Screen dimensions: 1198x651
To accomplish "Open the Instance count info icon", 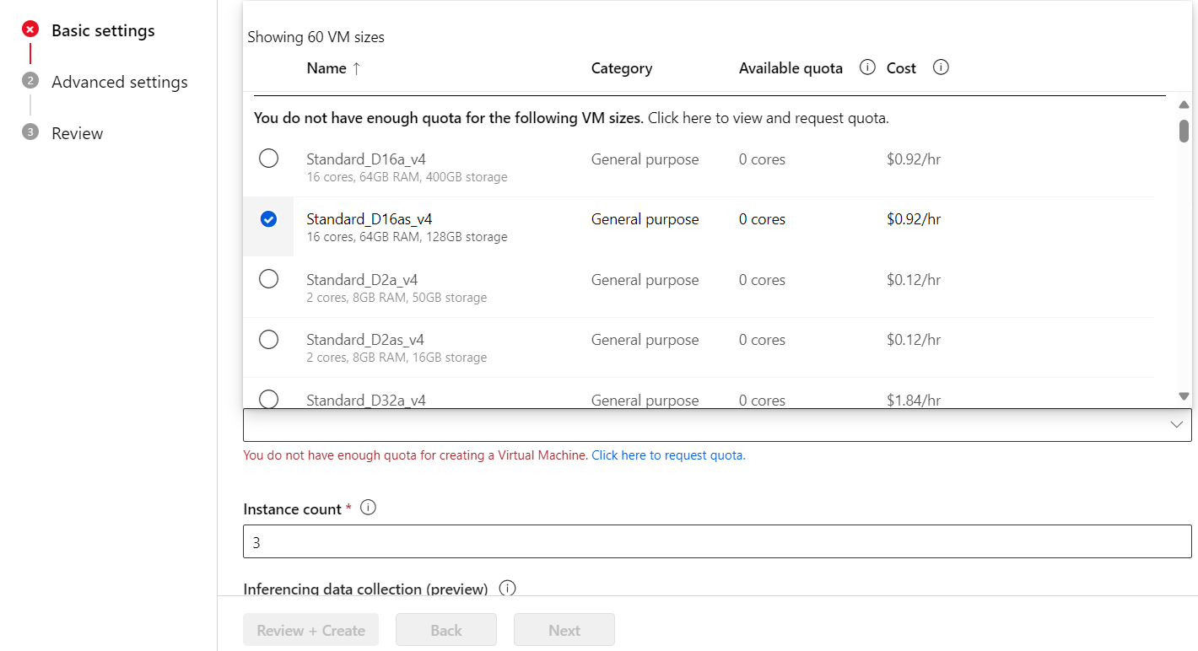I will 368,507.
